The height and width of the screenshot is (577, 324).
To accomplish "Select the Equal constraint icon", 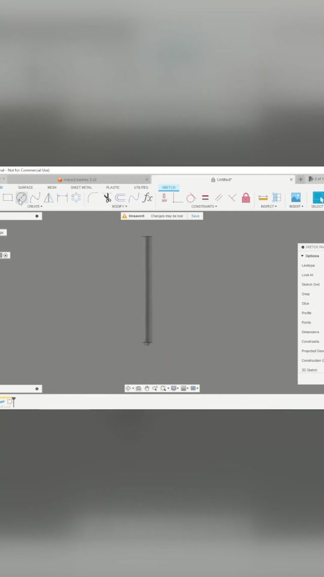I will click(x=205, y=198).
